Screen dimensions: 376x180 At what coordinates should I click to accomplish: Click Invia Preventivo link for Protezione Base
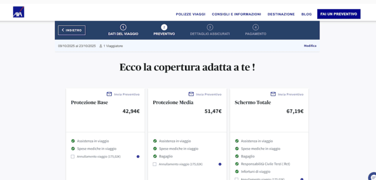click(x=127, y=94)
